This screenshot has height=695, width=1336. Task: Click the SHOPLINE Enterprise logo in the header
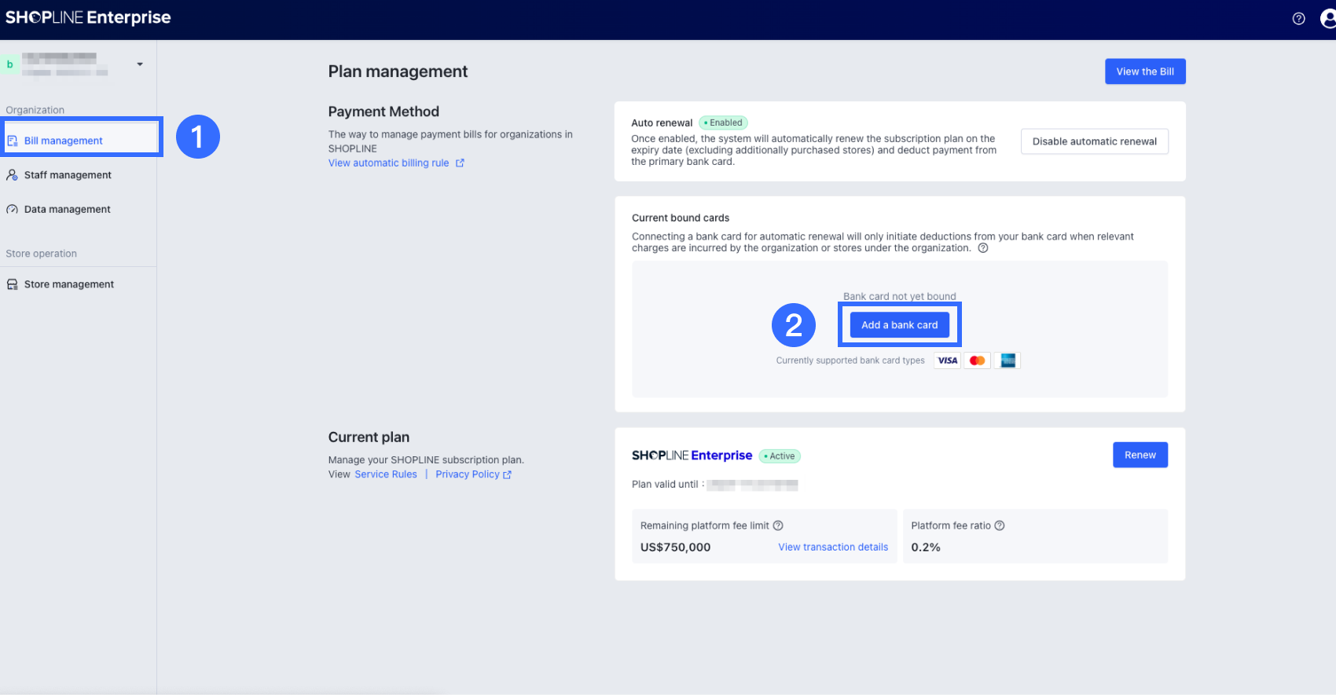coord(88,17)
